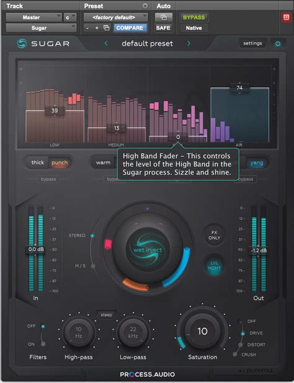The width and height of the screenshot is (294, 383).
Task: Select thick mode for Low band
Action: pyautogui.click(x=37, y=162)
